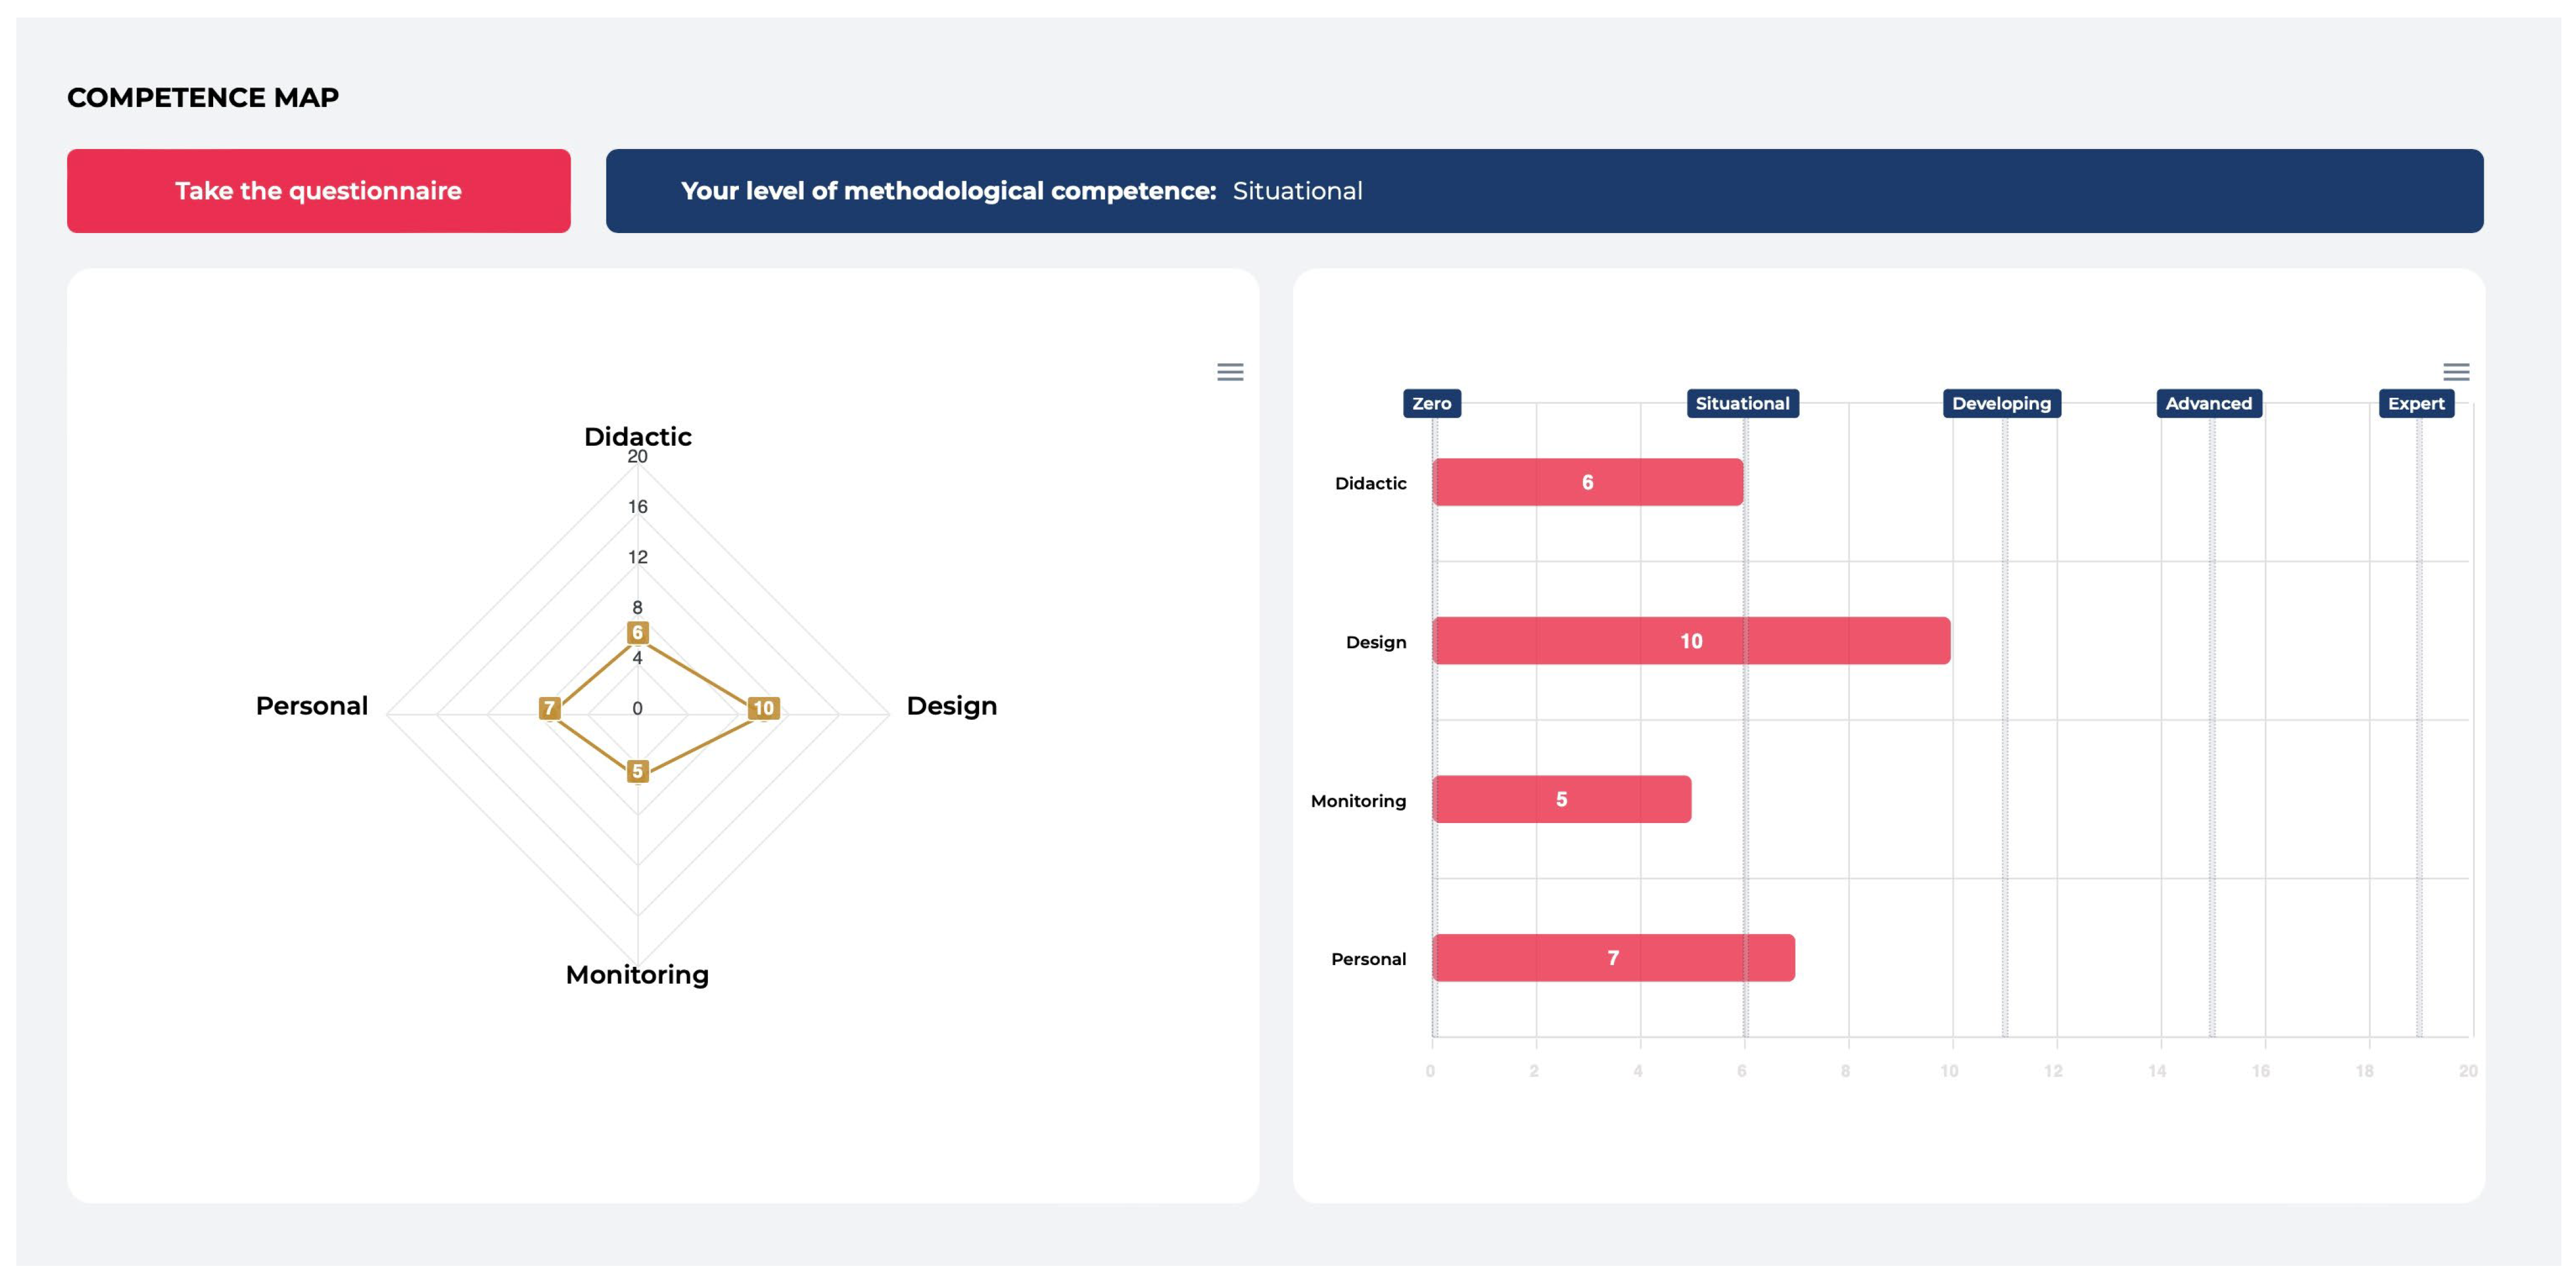Click the Developing level annotation label

pos(2001,403)
